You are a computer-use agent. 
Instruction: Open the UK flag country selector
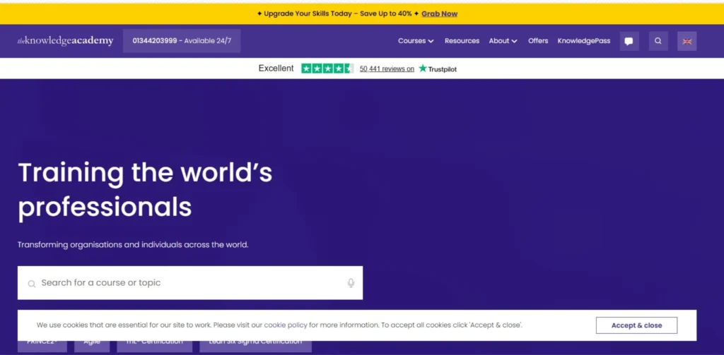point(687,41)
